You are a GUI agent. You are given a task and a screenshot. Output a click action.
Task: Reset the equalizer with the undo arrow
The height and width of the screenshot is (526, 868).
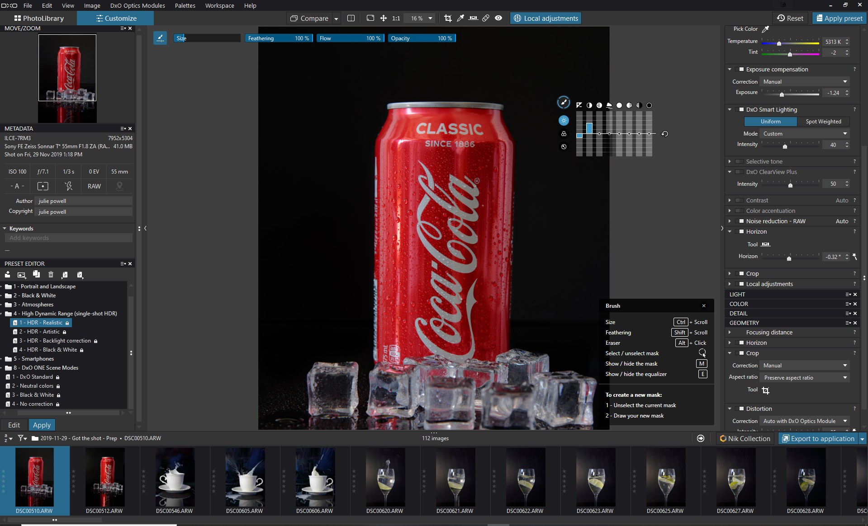(x=664, y=134)
